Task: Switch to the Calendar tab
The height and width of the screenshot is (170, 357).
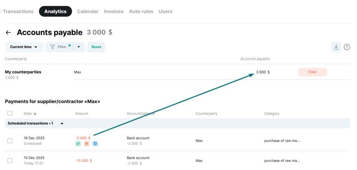Action: tap(88, 12)
